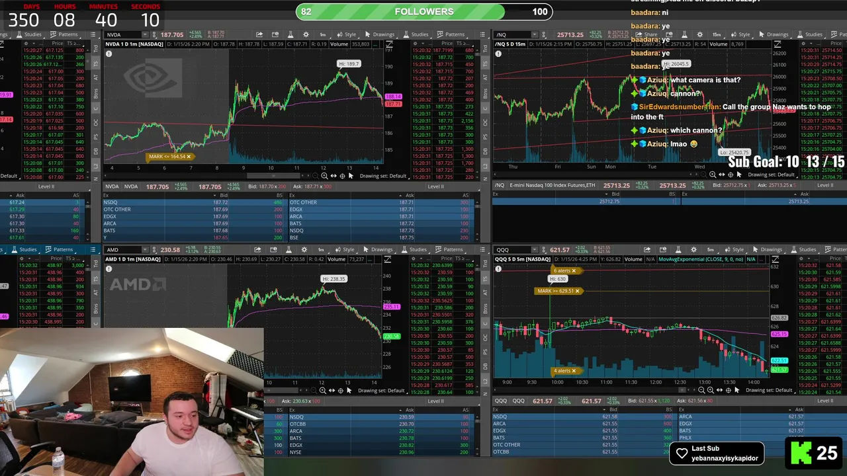
Task: Click the followers progress bar showing 82
Action: (x=424, y=11)
